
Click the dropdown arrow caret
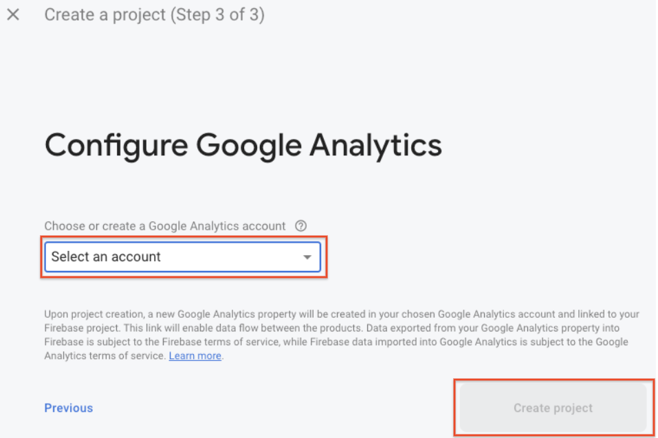307,258
